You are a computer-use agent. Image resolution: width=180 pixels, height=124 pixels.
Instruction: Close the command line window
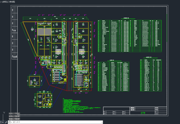pyautogui.click(x=3, y=122)
